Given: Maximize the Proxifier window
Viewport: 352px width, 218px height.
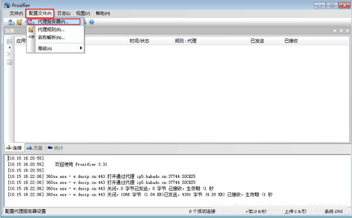Looking at the screenshot, I should click(332, 5).
